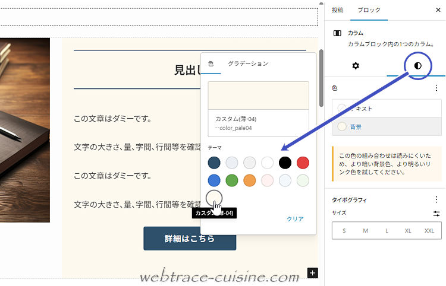Choose font size XXL
The width and height of the screenshot is (446, 286).
[429, 231]
